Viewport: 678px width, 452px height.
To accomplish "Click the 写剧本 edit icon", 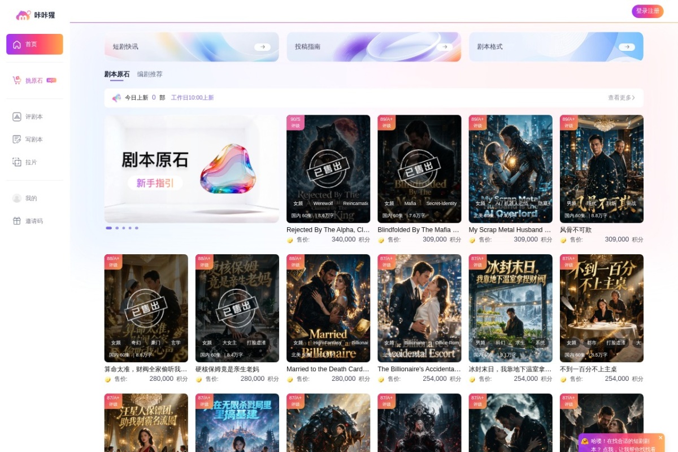I will point(17,139).
